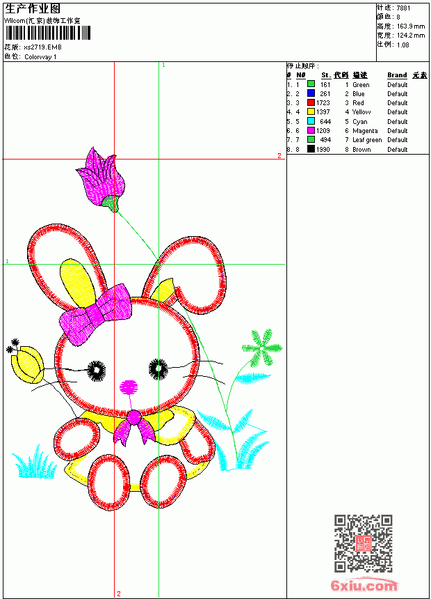The width and height of the screenshot is (431, 599).
Task: Open the 6xiu.com watermark link
Action: pyautogui.click(x=364, y=585)
